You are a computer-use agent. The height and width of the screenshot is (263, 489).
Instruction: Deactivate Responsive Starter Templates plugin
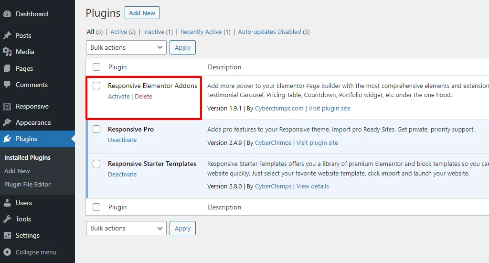(122, 174)
